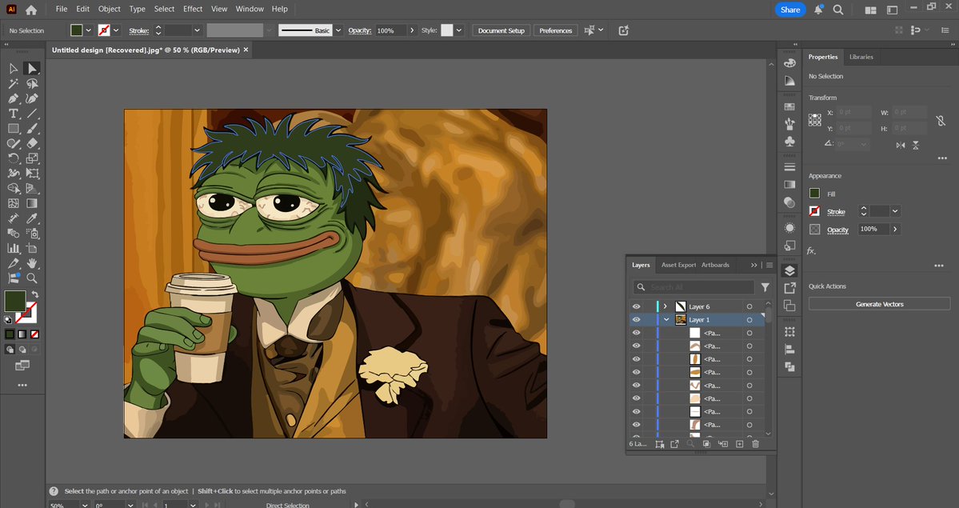Click Document Setup button
Screen dimensions: 959x508
(x=501, y=30)
